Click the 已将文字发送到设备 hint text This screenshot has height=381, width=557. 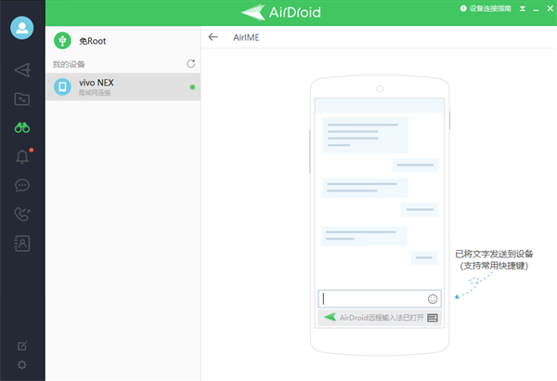[x=494, y=254]
